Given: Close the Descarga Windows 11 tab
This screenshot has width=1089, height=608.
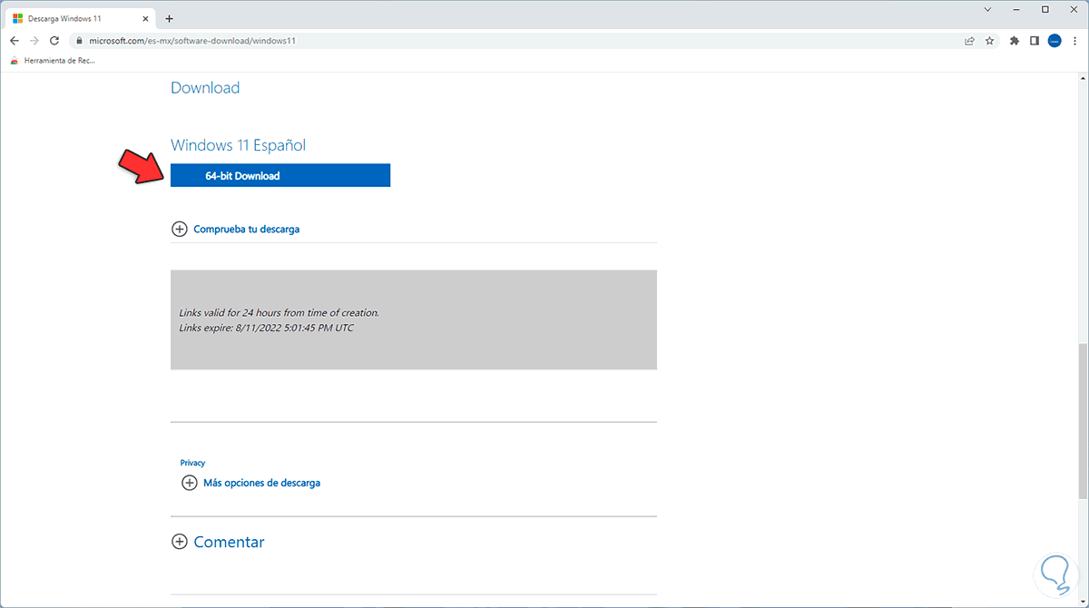Looking at the screenshot, I should (145, 18).
